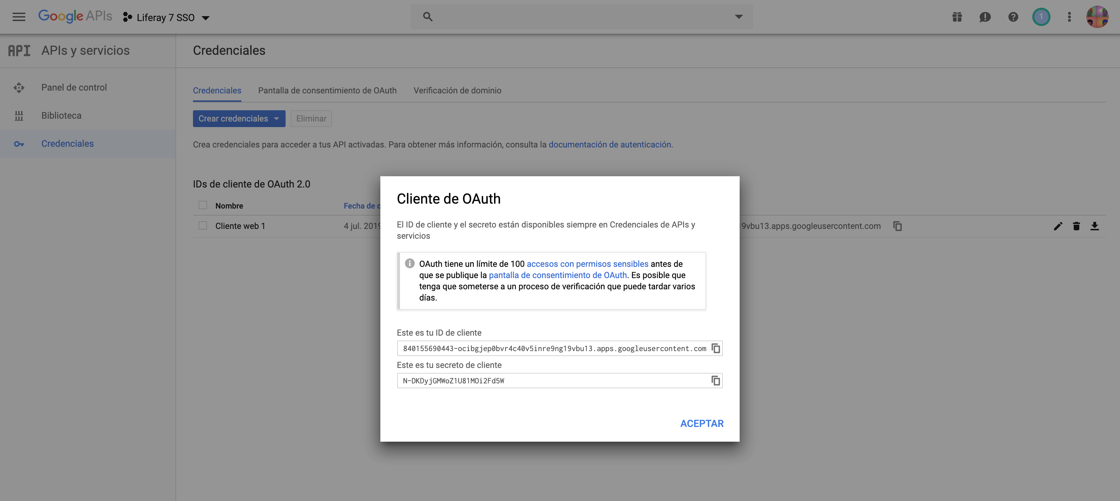This screenshot has height=501, width=1120.
Task: Open the three-dot settings menu
Action: pos(1069,17)
